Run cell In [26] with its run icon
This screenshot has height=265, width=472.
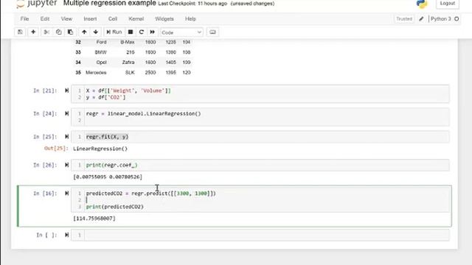(x=67, y=165)
